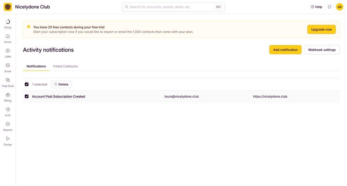
Task: Focus the global search field
Action: click(173, 7)
